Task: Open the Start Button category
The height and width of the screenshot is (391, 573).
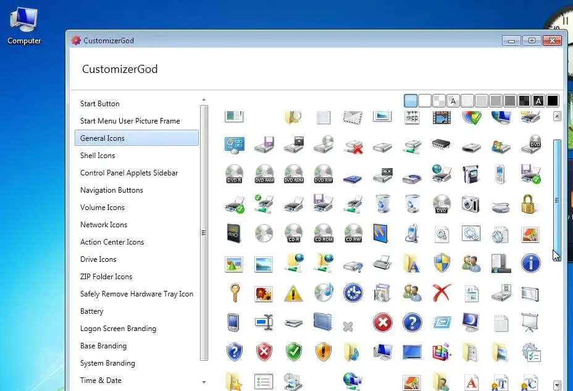Action: pos(100,104)
